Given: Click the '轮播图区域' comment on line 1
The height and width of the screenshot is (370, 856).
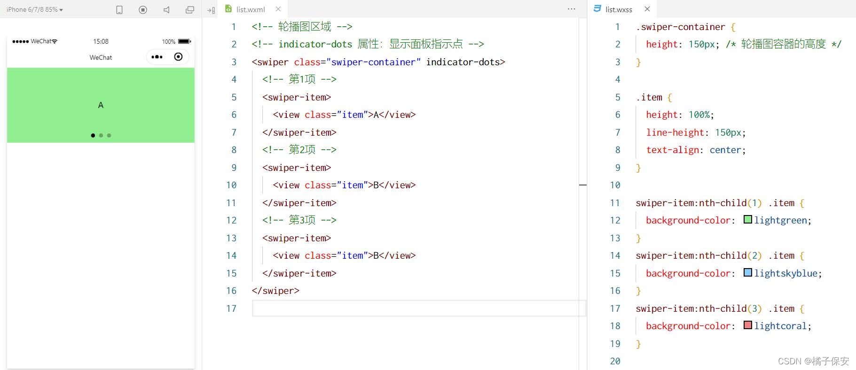Looking at the screenshot, I should pyautogui.click(x=302, y=27).
